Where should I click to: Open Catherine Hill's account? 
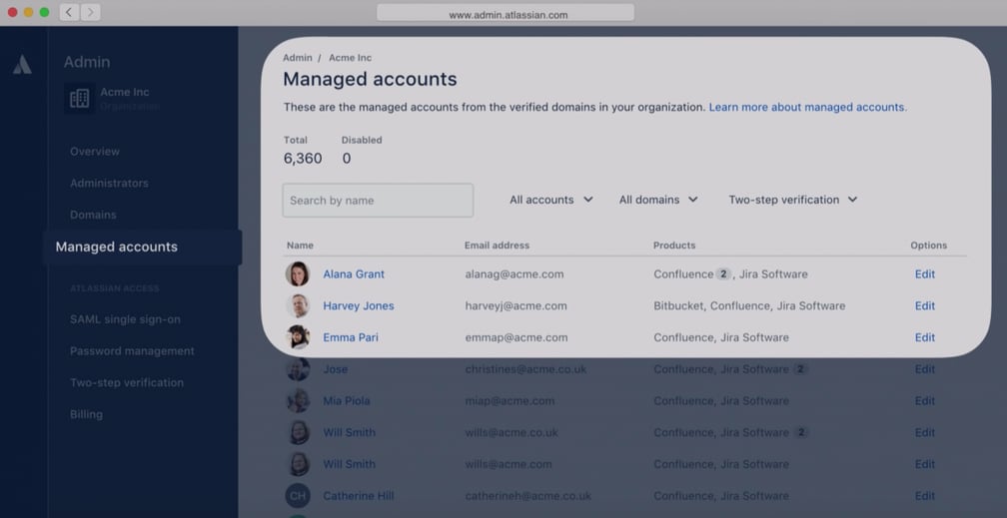(359, 495)
